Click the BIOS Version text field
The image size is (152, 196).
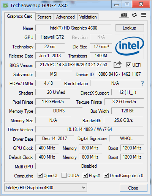73,65
